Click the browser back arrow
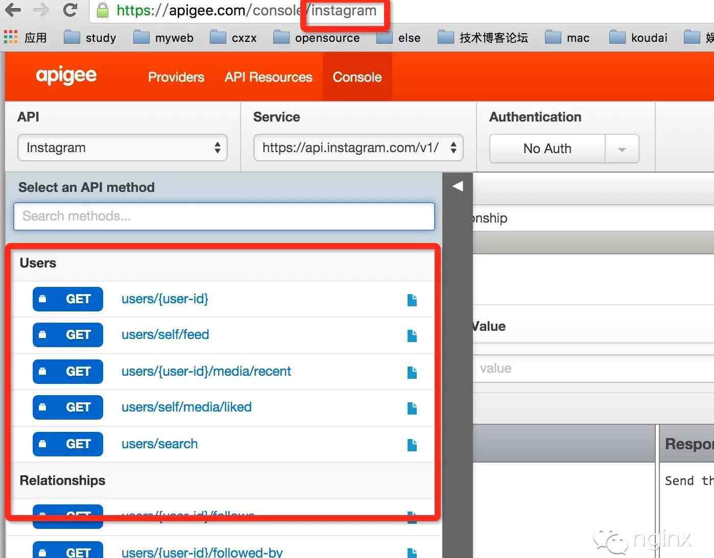Screen dimensions: 714x558 pyautogui.click(x=13, y=10)
